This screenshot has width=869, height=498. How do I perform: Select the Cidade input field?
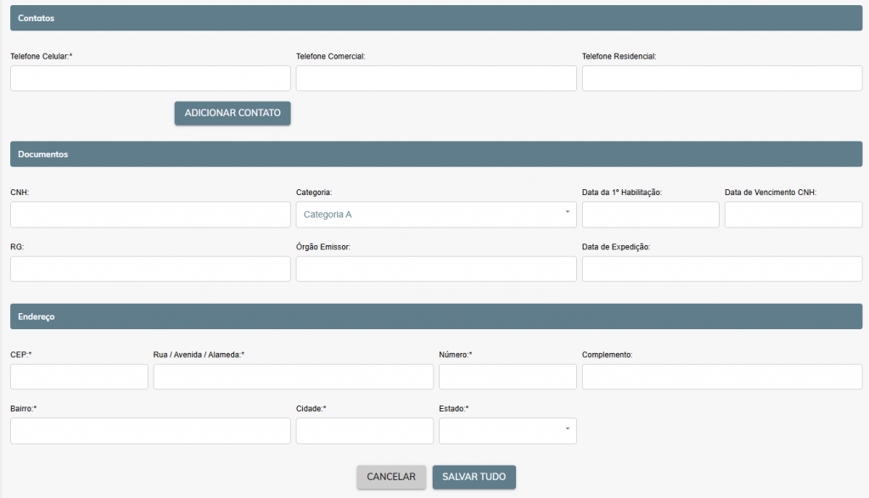pyautogui.click(x=365, y=431)
